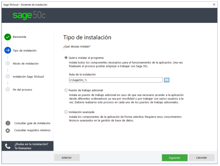The height and width of the screenshot is (166, 220).
Task: Go to the 'Fin del proceso' step
Action: [x=22, y=90]
